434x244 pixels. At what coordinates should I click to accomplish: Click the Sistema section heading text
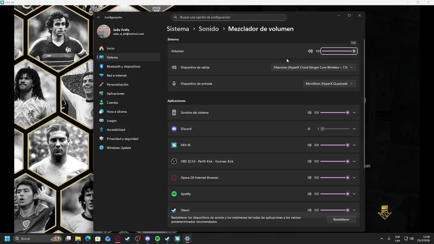click(173, 39)
